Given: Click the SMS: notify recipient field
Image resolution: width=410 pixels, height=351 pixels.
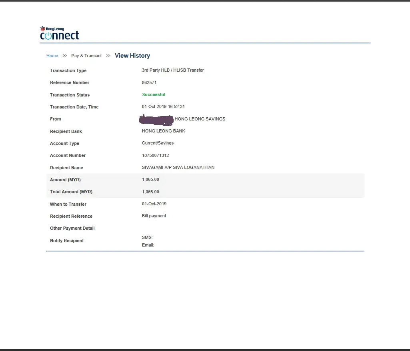Looking at the screenshot, I should point(147,237).
